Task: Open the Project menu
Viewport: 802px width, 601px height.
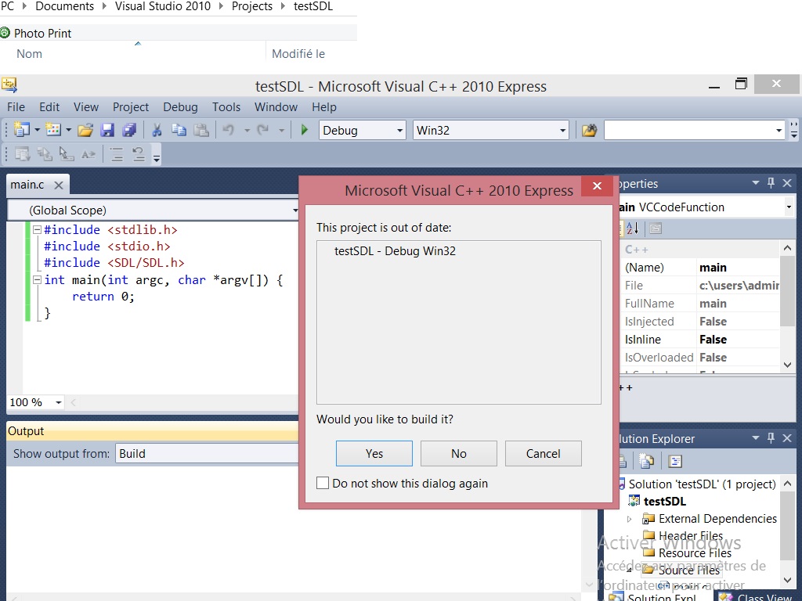Action: tap(131, 106)
